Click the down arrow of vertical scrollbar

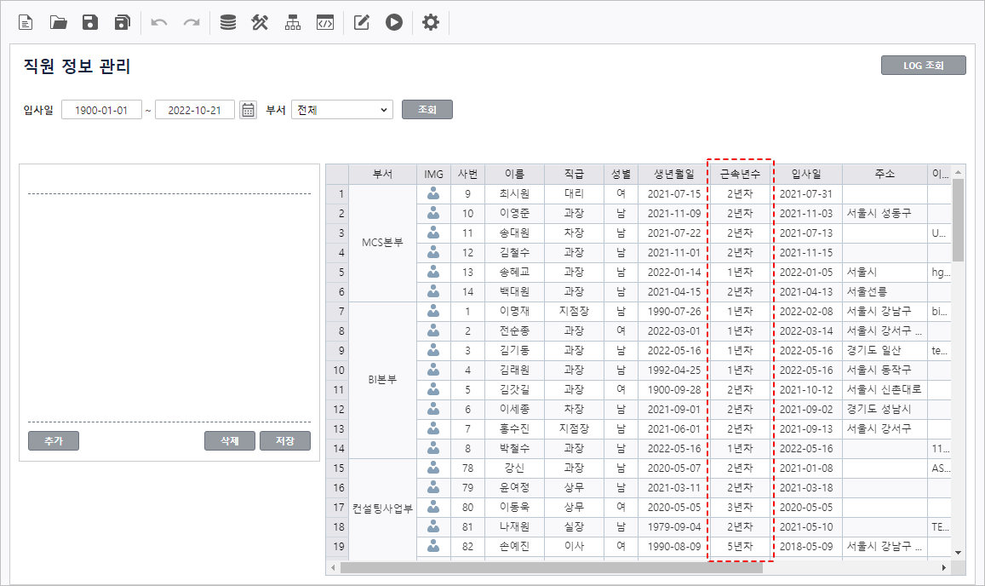point(959,553)
